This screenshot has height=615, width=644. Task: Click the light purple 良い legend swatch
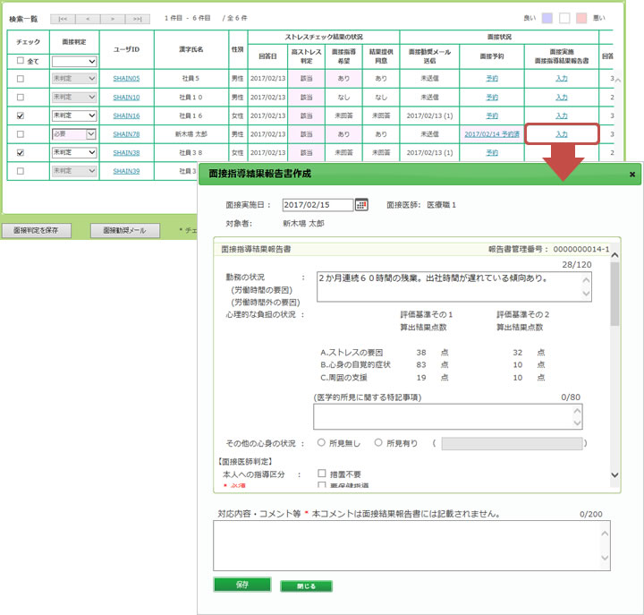tap(547, 18)
